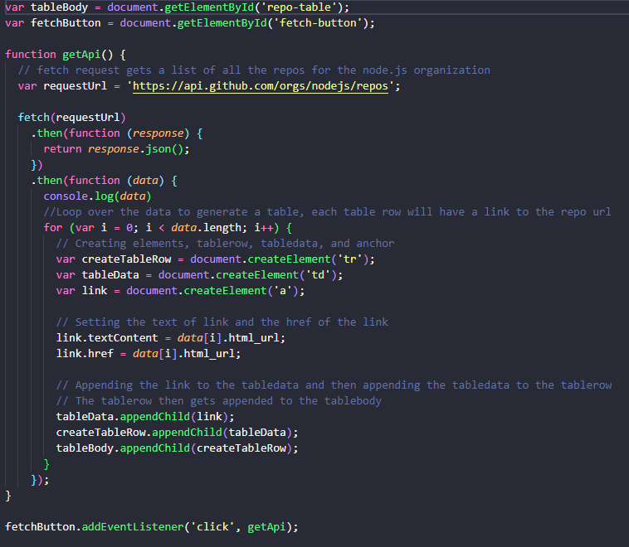Click the link.textContent property
Viewport: 629px width, 547px height.
(107, 338)
